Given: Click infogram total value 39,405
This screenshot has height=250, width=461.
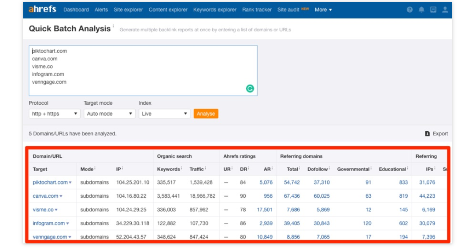Looking at the screenshot, I should coord(292,223).
